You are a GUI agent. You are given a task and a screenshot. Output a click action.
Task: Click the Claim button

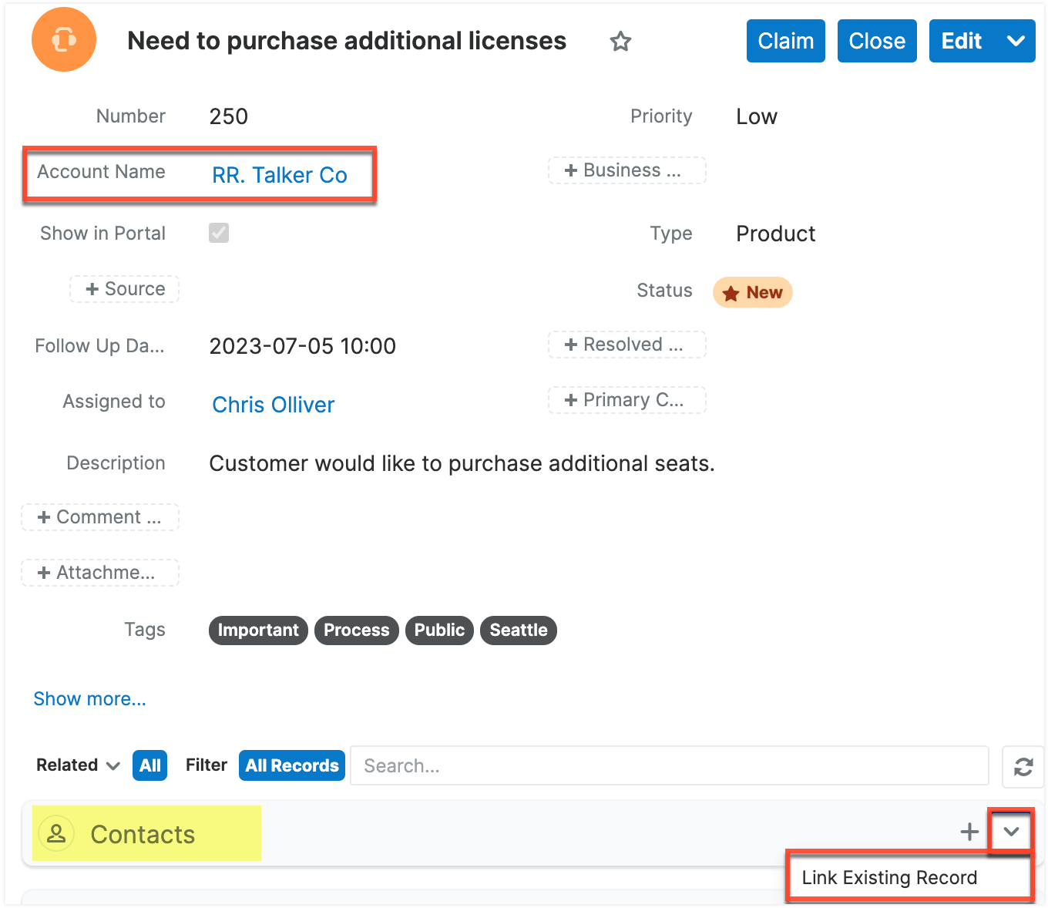coord(785,41)
